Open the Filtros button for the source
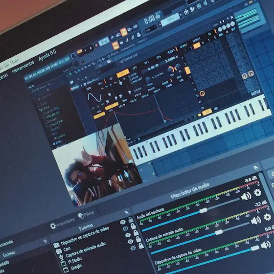The height and width of the screenshot is (274, 274). coord(86,215)
